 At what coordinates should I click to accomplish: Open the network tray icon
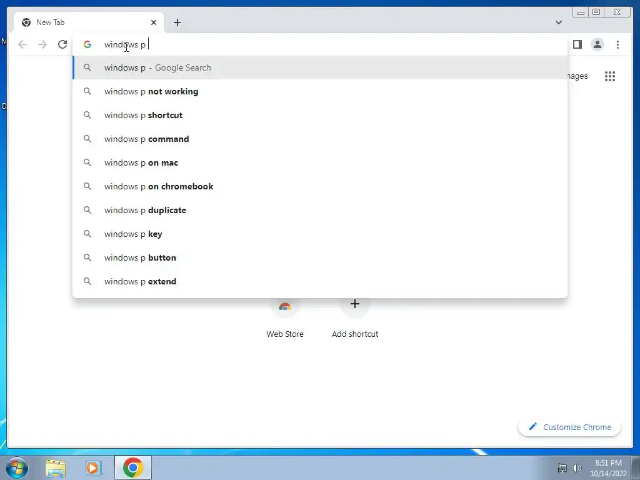[562, 468]
